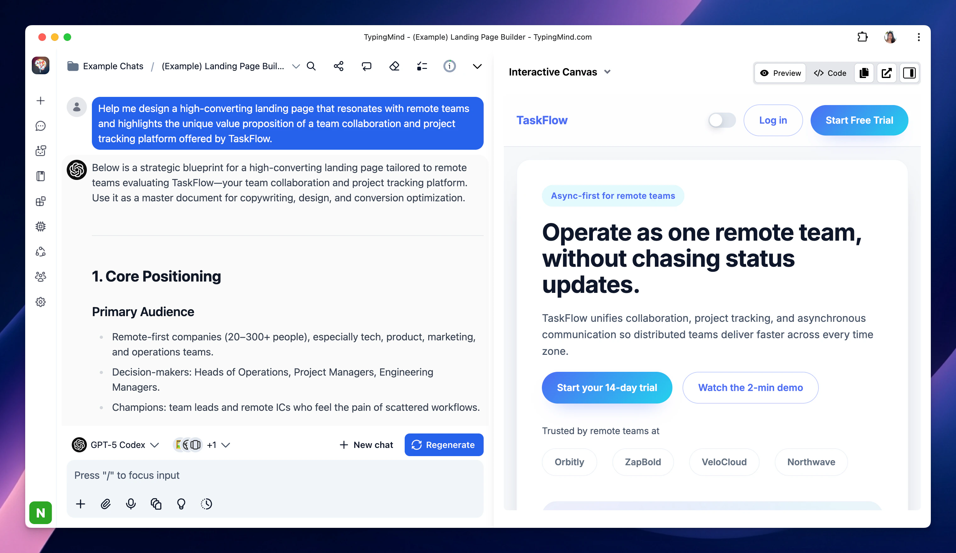This screenshot has height=553, width=956.
Task: Click the message input field
Action: [275, 476]
